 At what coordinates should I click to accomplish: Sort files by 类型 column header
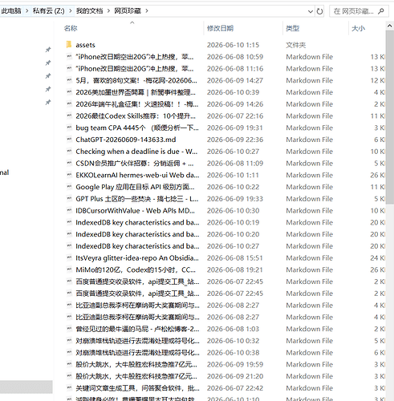(292, 28)
